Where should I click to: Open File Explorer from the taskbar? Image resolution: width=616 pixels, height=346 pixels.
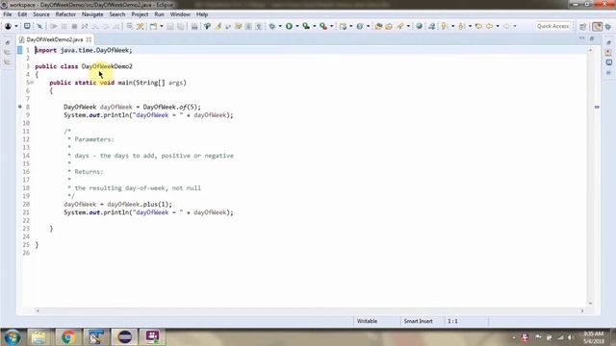(x=38, y=337)
